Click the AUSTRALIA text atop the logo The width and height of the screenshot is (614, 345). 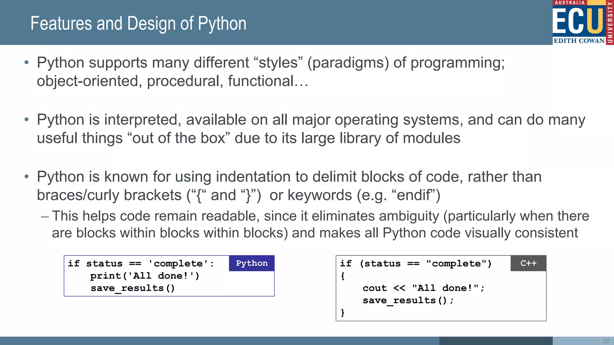570,3
